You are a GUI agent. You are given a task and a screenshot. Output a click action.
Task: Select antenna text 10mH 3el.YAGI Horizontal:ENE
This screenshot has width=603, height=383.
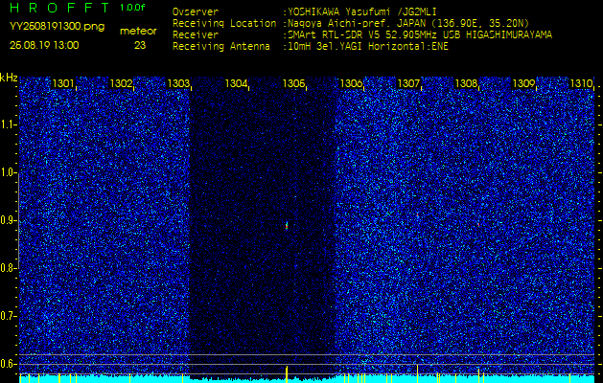pos(367,47)
